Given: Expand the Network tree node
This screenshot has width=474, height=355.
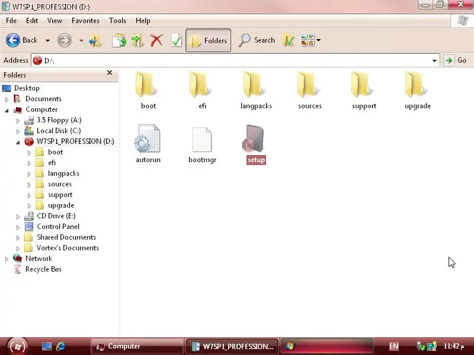Looking at the screenshot, I should click(x=7, y=259).
